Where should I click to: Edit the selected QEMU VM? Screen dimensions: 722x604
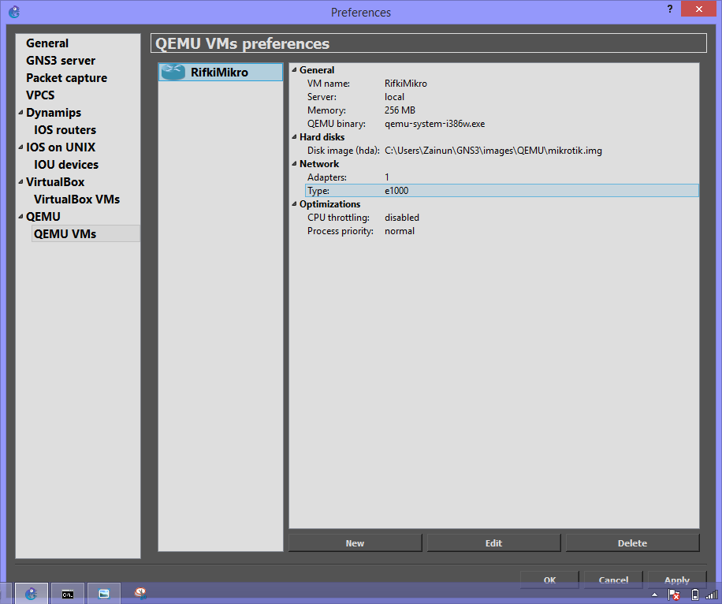coord(493,542)
